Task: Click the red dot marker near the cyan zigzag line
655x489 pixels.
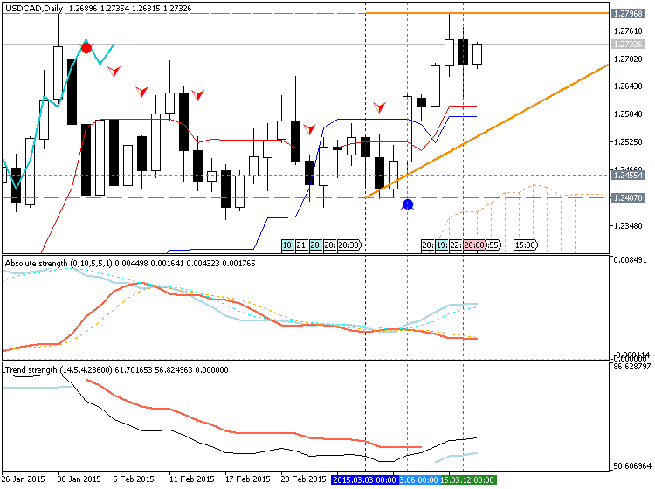Action: 86,48
